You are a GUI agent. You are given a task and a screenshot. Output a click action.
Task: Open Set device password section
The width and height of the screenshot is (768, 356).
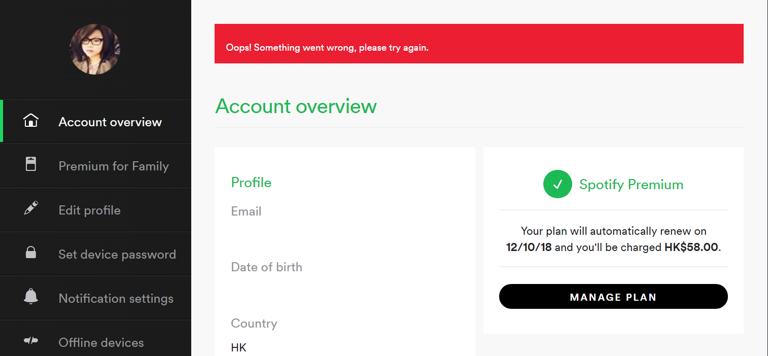(x=96, y=254)
